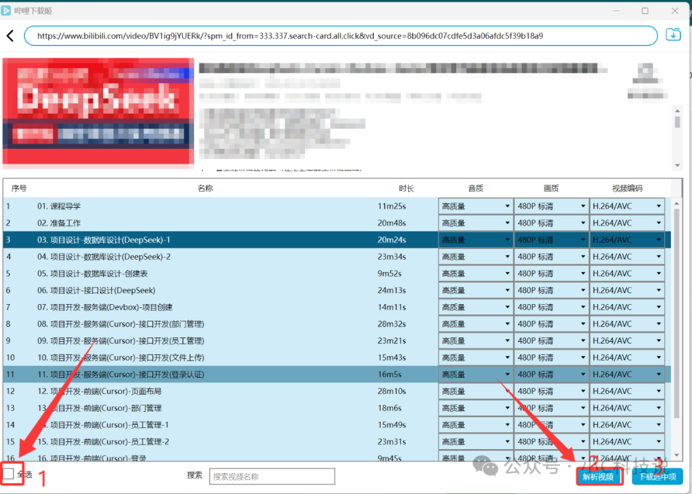Click the 序号 column header

[x=19, y=188]
